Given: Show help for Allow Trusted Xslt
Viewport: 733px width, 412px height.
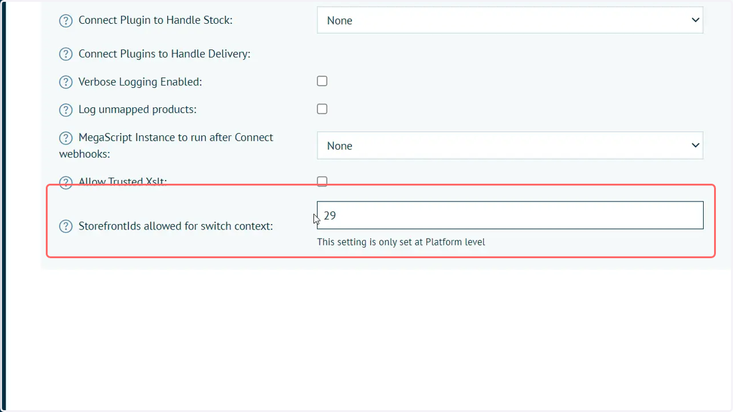Looking at the screenshot, I should [x=65, y=182].
